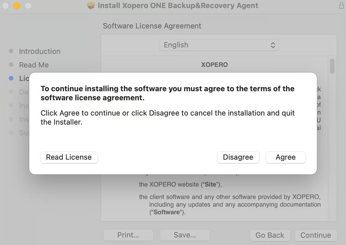Image resolution: width=346 pixels, height=245 pixels.
Task: Click the package box icon in title bar
Action: (x=91, y=6)
